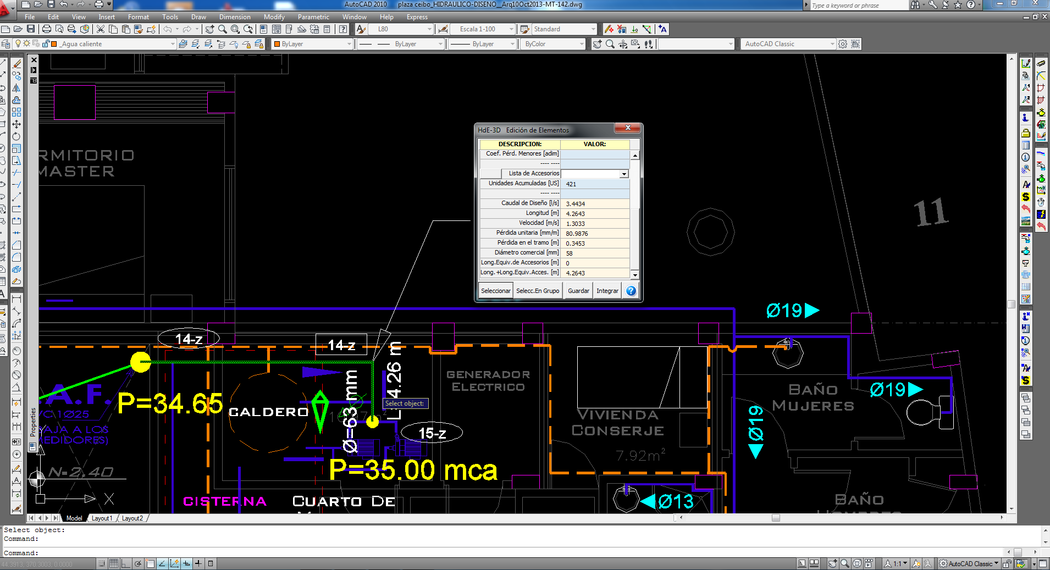The height and width of the screenshot is (570, 1050).
Task: Toggle Ortho Mode in status bar
Action: coord(126,563)
